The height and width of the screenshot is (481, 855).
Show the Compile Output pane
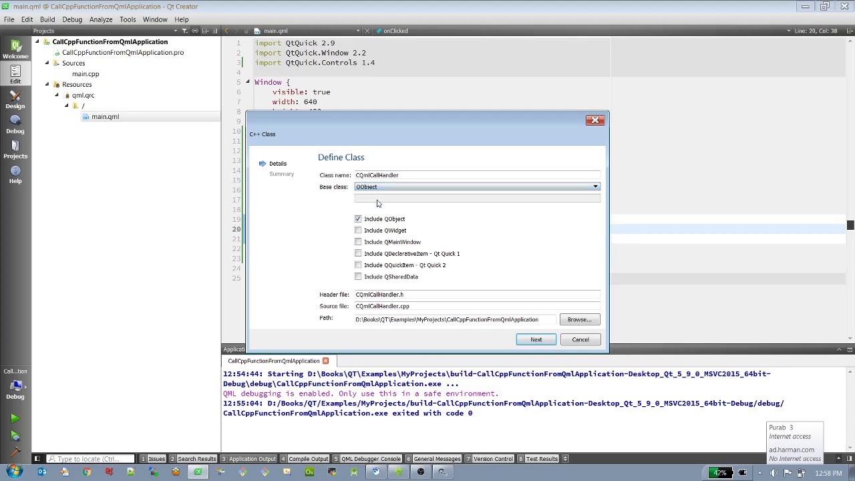305,459
